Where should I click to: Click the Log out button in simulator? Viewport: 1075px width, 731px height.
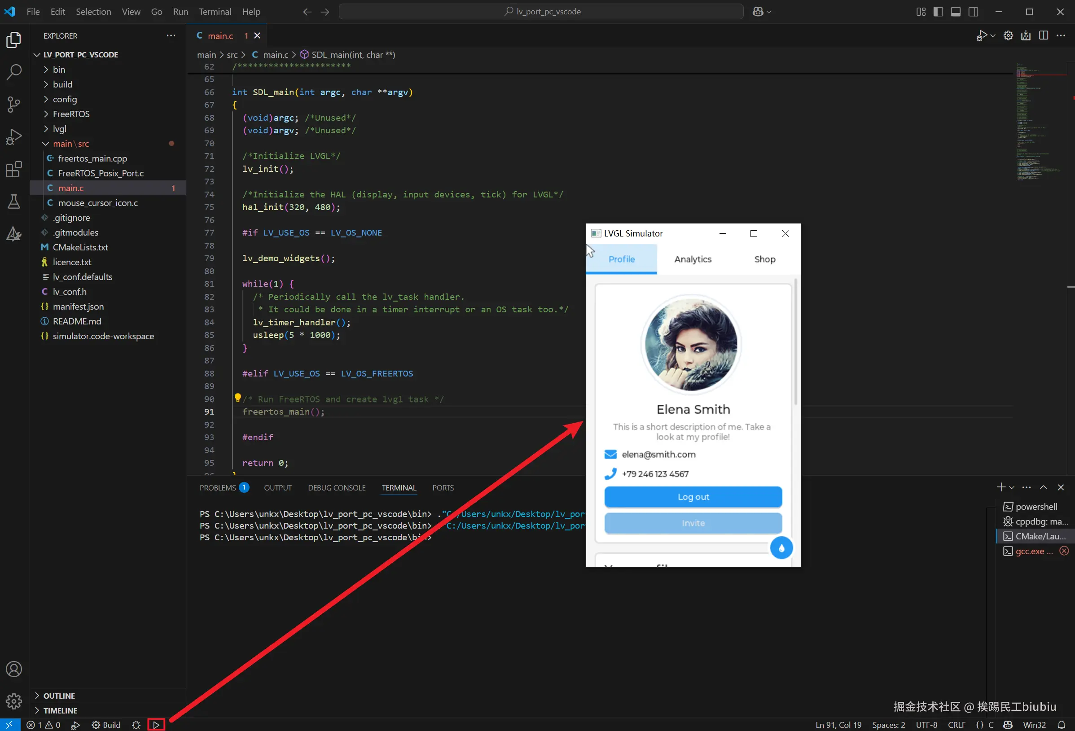693,497
